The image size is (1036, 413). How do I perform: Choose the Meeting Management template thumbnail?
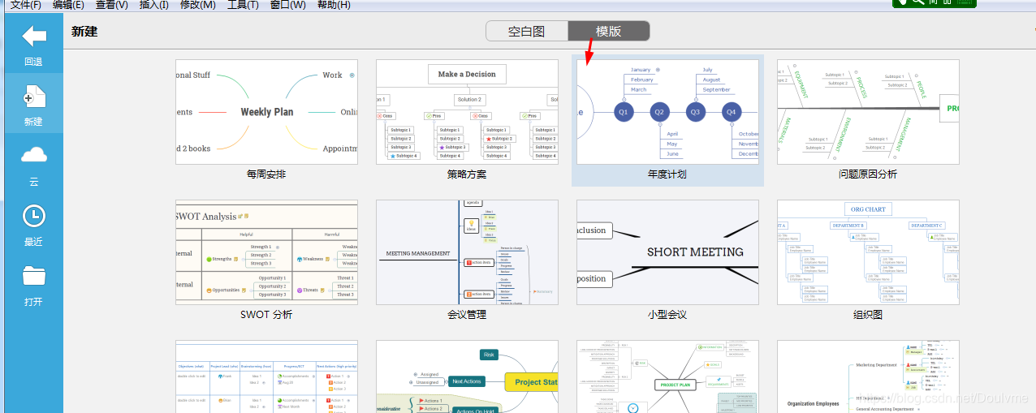[x=467, y=252]
